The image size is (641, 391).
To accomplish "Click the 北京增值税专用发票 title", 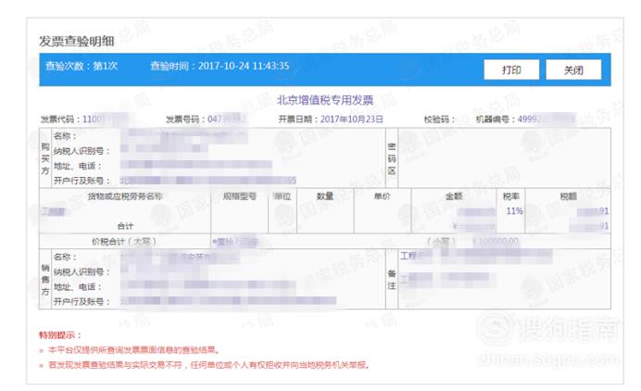I will (x=325, y=100).
